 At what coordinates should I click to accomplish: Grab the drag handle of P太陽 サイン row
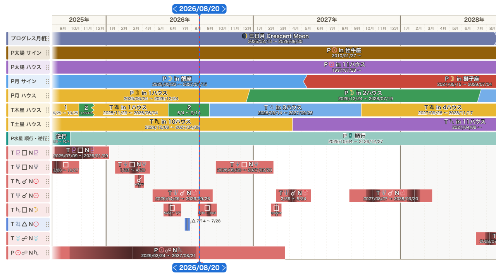48,53
